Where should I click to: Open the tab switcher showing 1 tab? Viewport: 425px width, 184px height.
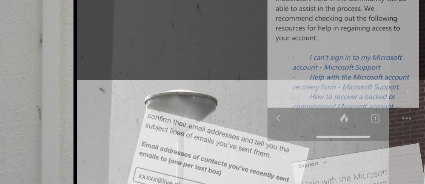coord(375,118)
